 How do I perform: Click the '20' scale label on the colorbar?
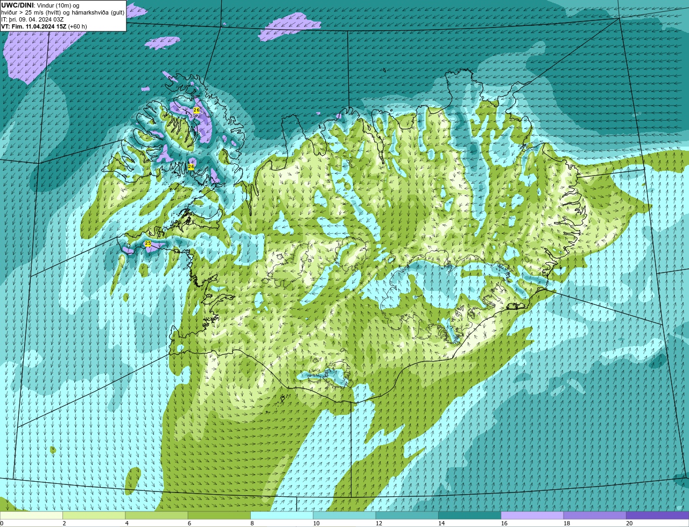click(629, 523)
